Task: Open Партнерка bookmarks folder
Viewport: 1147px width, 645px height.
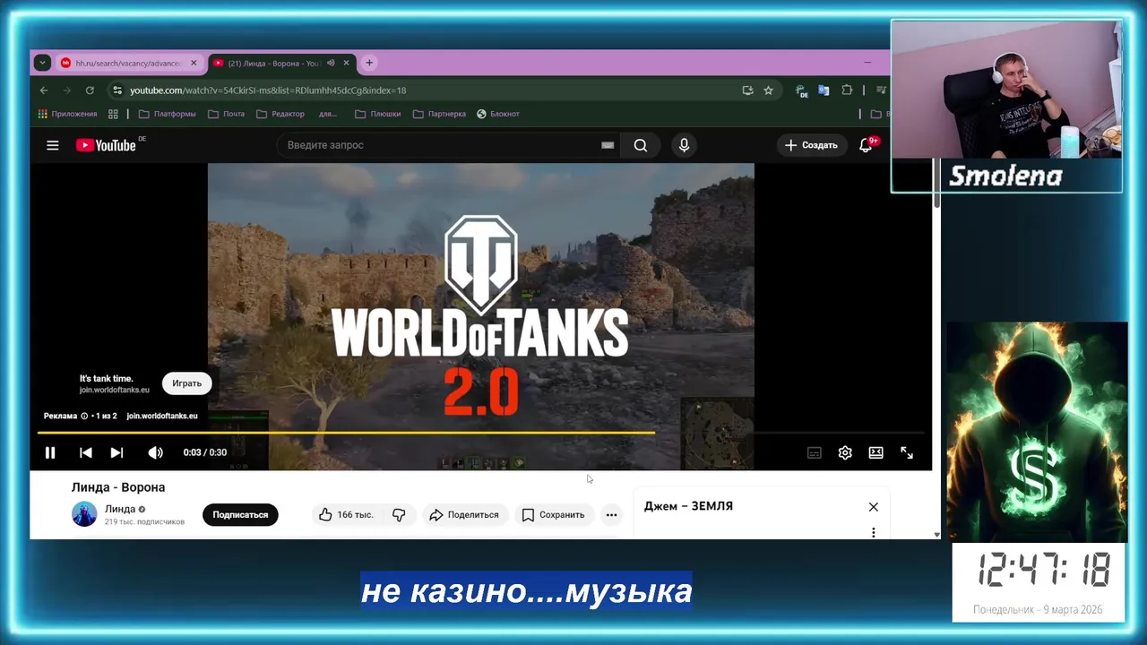Action: point(440,114)
